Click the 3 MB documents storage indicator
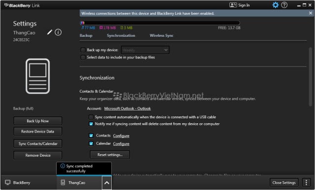Screen dimensions: 315x190 tap(126, 27)
